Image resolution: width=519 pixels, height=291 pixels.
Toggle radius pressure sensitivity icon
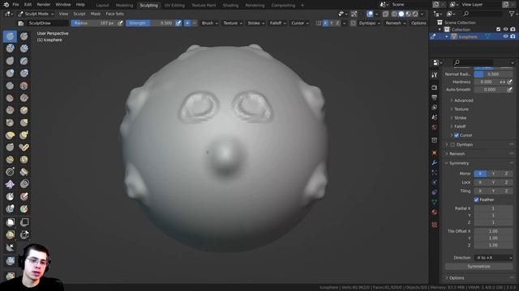coord(120,23)
